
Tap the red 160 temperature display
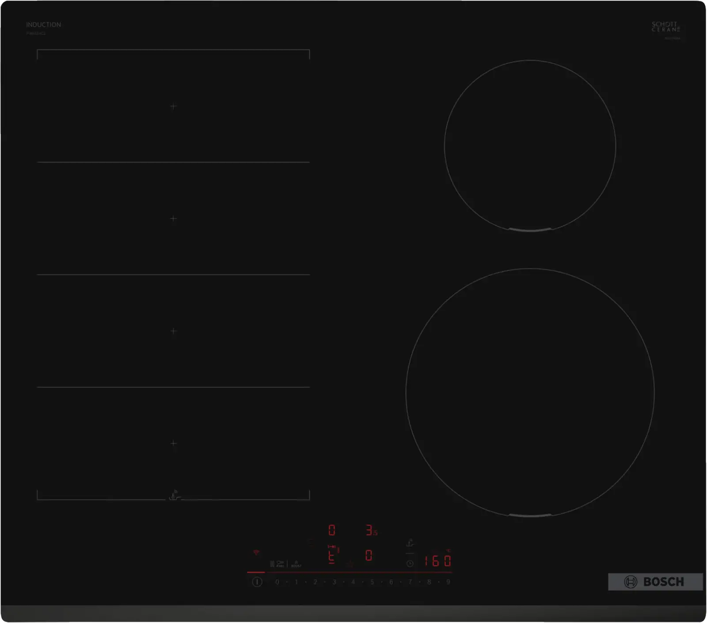pos(437,561)
